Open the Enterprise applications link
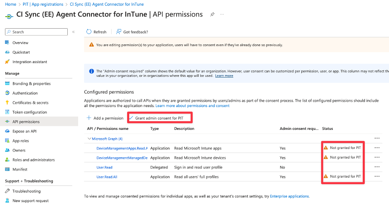The height and width of the screenshot is (205, 389). click(290, 196)
